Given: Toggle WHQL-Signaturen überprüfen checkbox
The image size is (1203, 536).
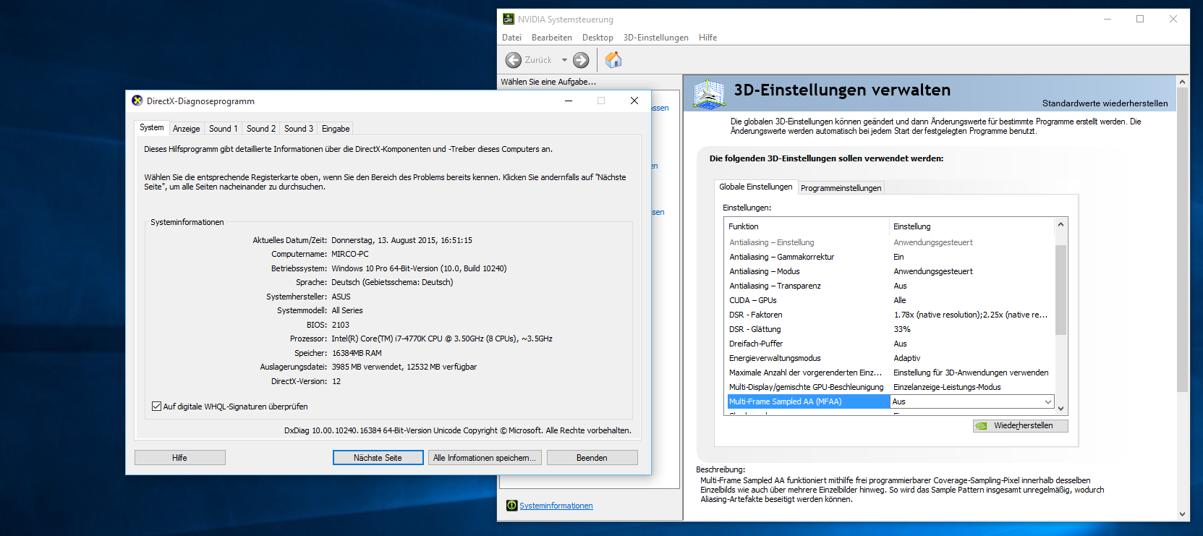Looking at the screenshot, I should tap(156, 407).
